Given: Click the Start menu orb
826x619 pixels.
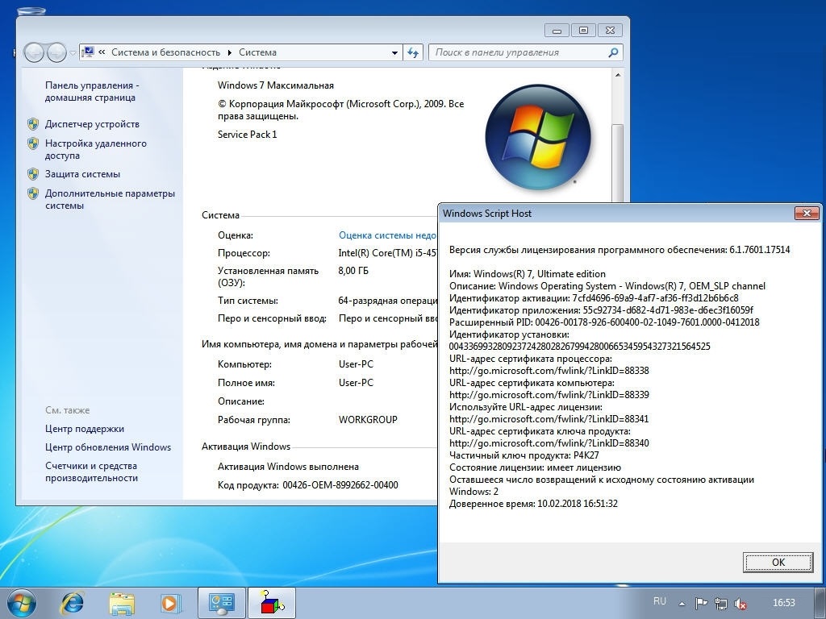Looking at the screenshot, I should [x=21, y=602].
